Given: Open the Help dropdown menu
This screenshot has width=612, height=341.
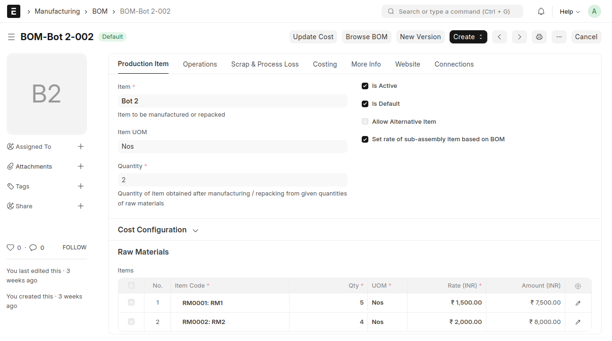Looking at the screenshot, I should [569, 11].
